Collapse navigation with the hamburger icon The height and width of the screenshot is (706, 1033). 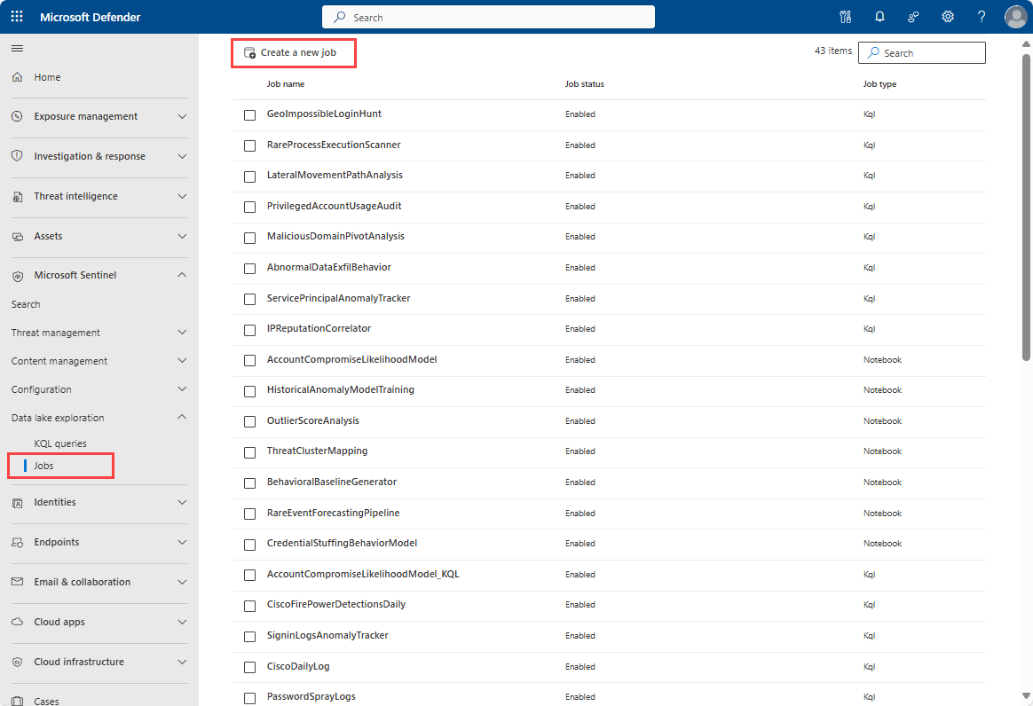tap(18, 48)
